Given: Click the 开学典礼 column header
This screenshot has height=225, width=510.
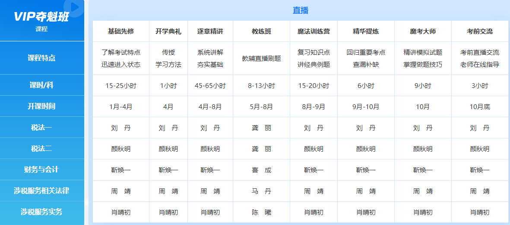Looking at the screenshot, I should 168,31.
